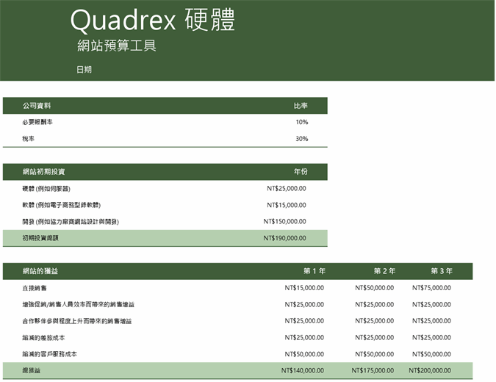Select the 網站預算工具 subtitle
496x382 pixels.
coord(116,46)
